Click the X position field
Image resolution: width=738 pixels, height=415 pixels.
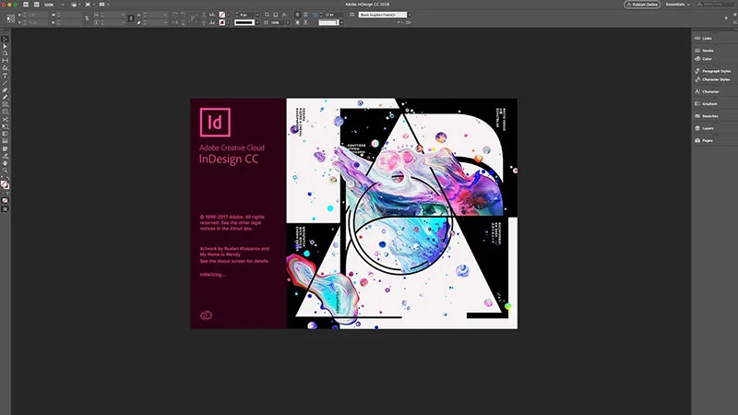(35, 15)
